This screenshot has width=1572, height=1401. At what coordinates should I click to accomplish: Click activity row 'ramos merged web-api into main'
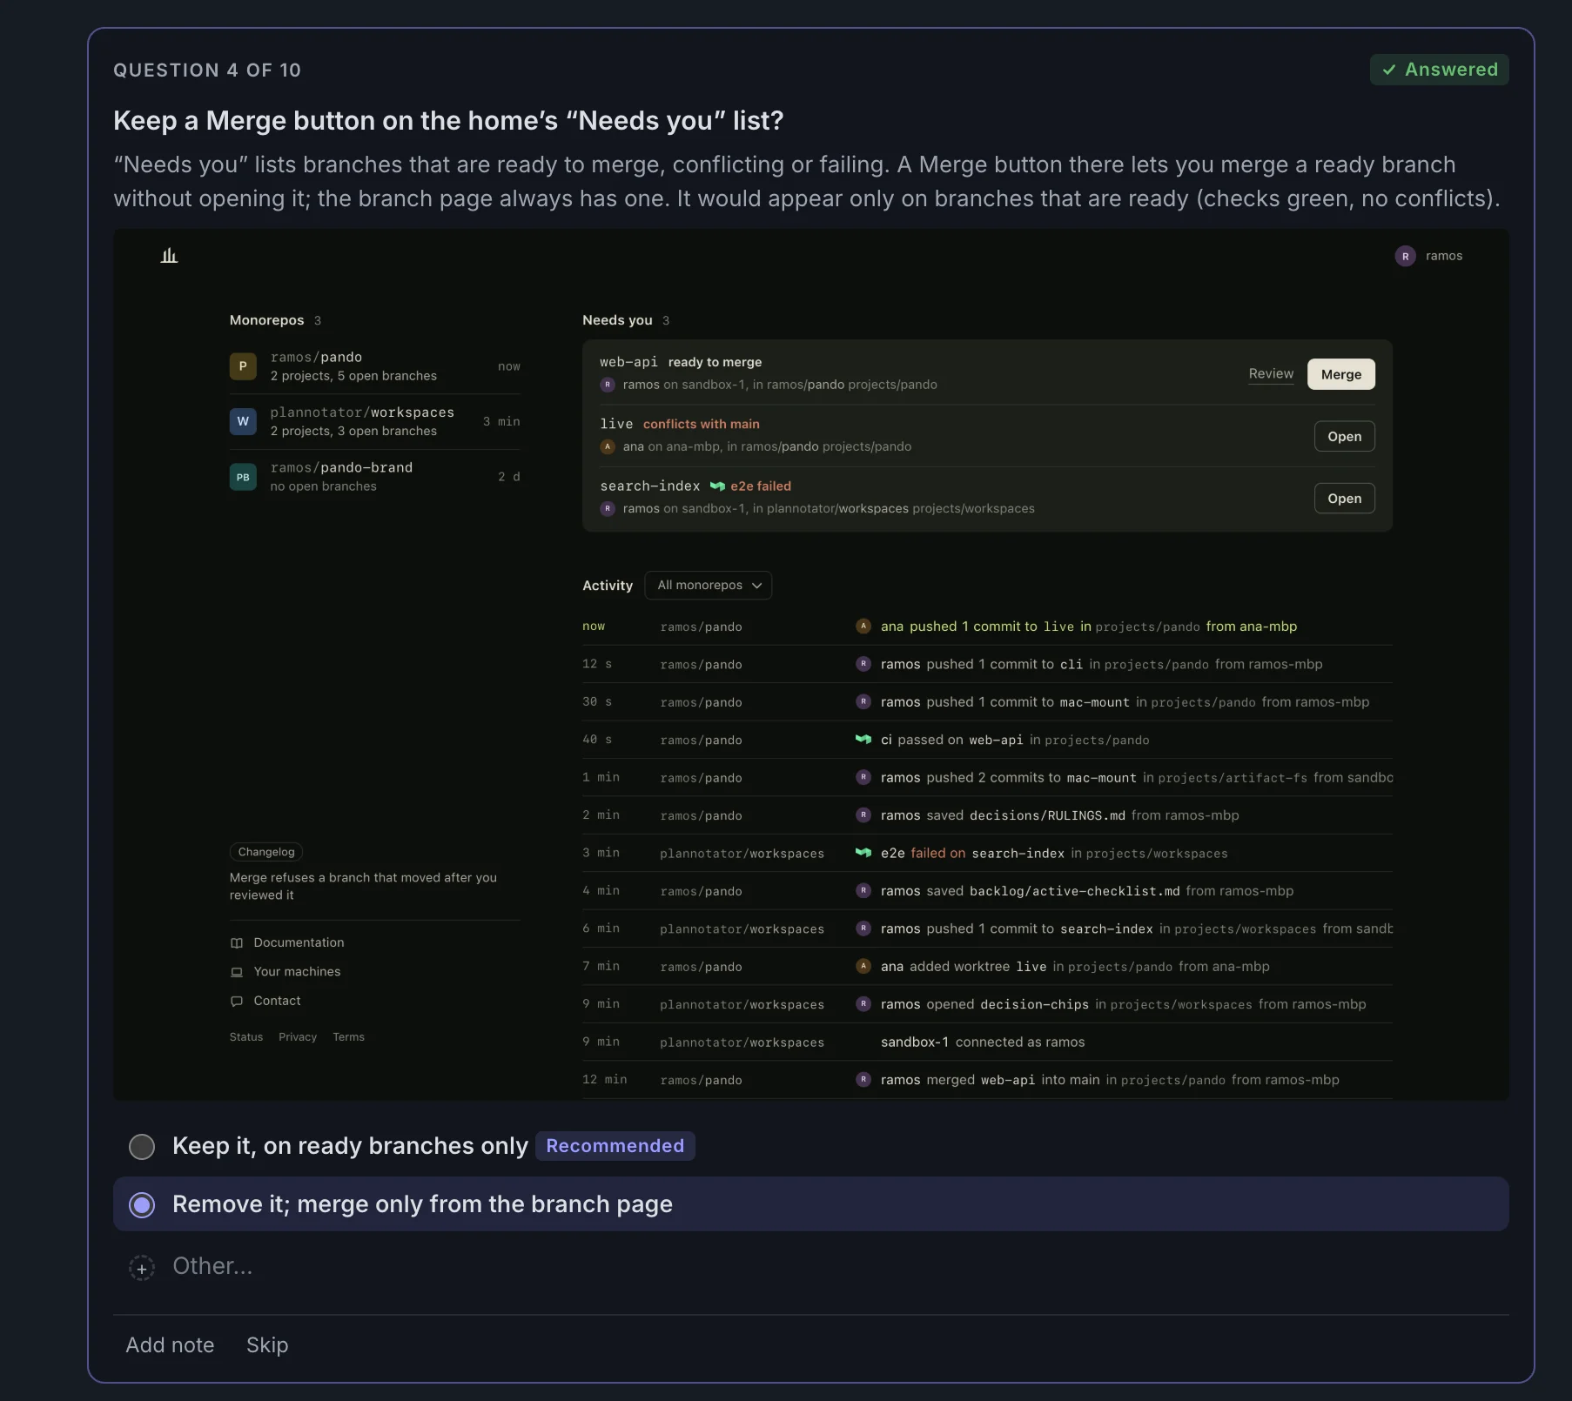[x=987, y=1080]
